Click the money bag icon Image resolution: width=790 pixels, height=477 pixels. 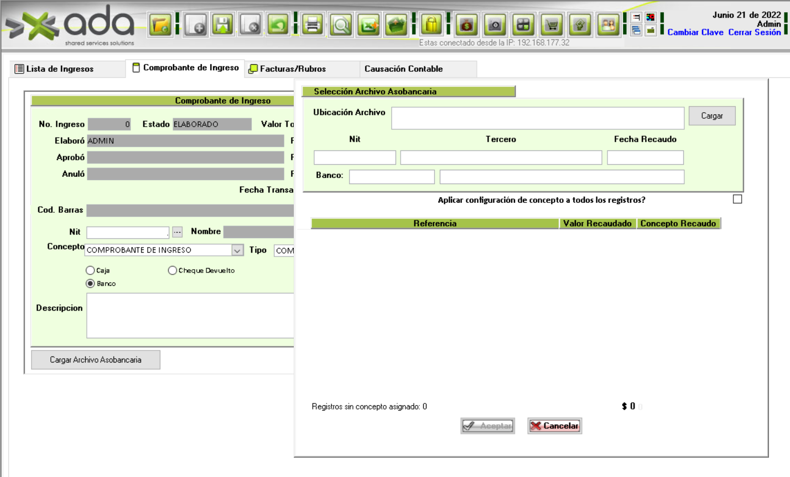[x=467, y=25]
